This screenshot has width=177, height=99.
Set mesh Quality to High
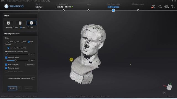[x=14, y=28]
